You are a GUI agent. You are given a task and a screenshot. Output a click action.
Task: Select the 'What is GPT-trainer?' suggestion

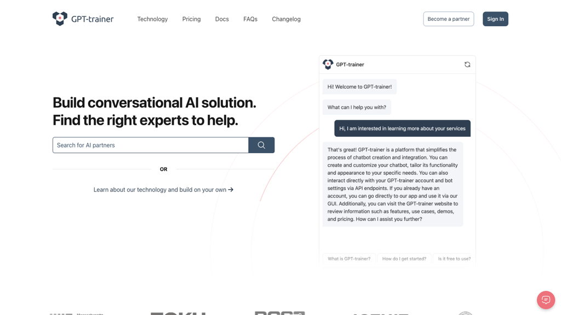[349, 259]
